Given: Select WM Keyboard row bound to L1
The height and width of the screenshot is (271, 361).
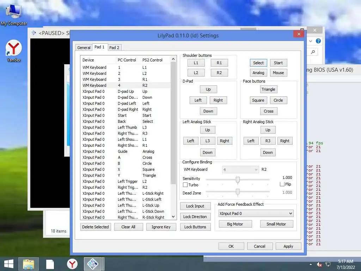Looking at the screenshot, I should [x=126, y=67].
